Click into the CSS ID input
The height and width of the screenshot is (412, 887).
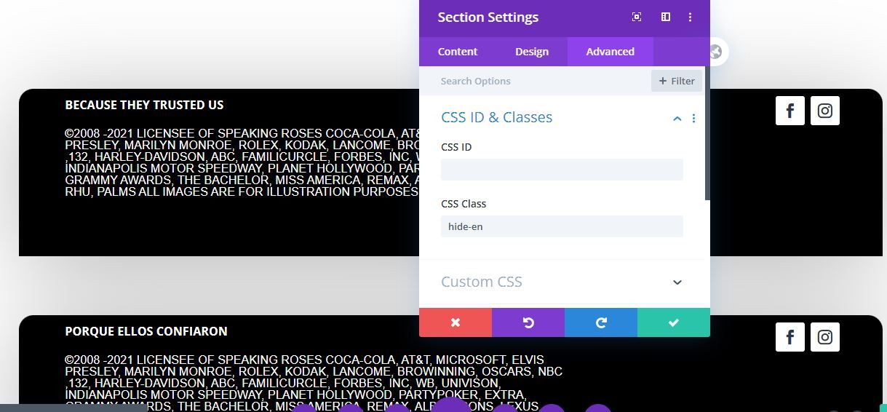[x=562, y=170]
